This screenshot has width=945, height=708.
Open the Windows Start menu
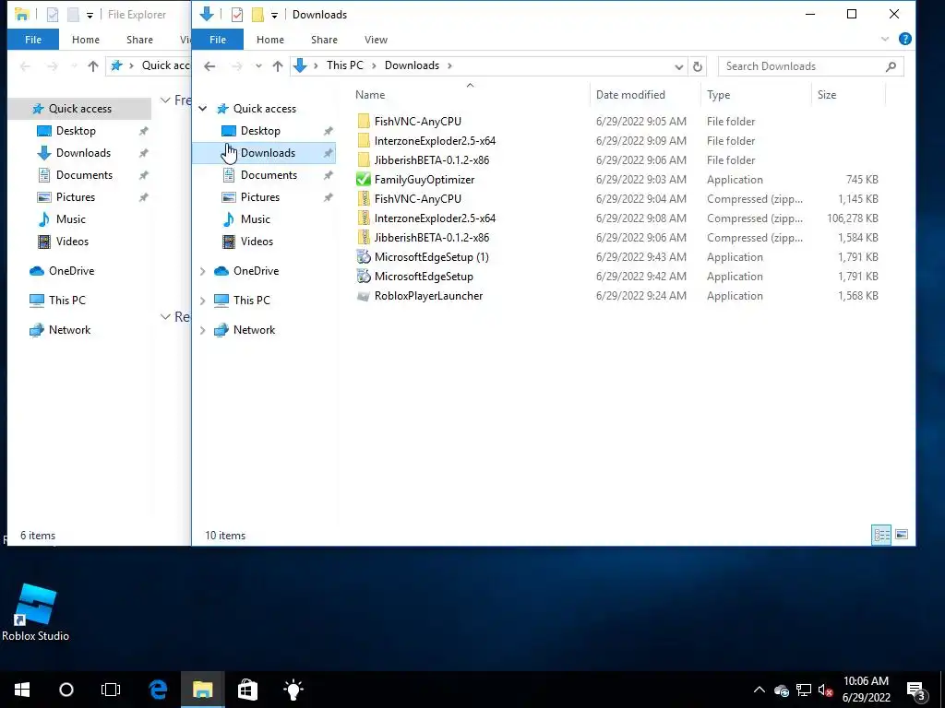(x=22, y=690)
